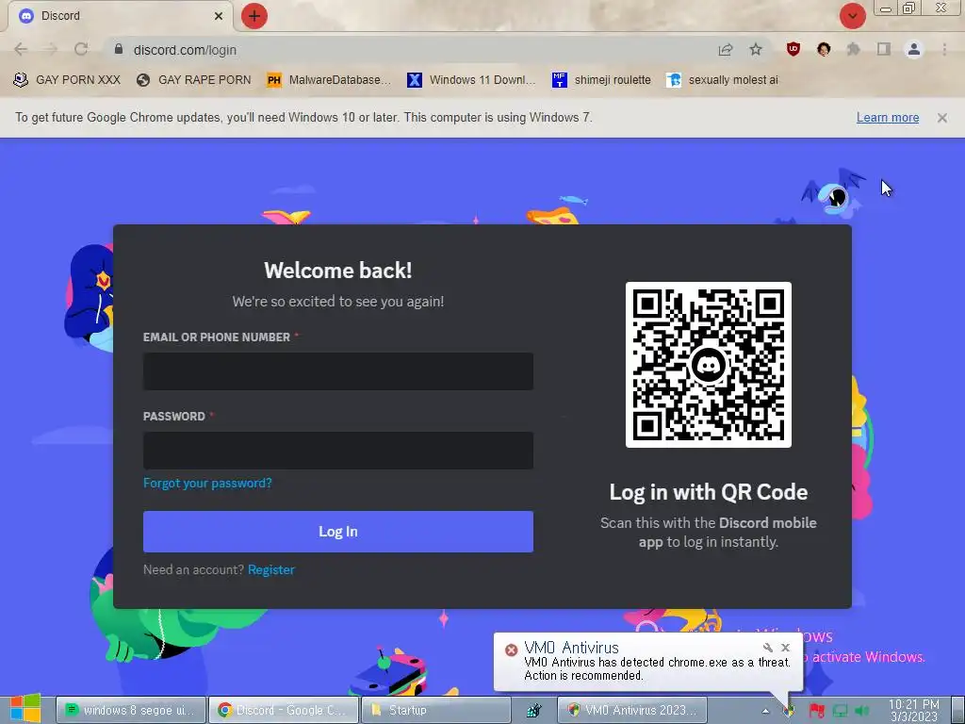Open the Chrome profile menu

click(914, 49)
